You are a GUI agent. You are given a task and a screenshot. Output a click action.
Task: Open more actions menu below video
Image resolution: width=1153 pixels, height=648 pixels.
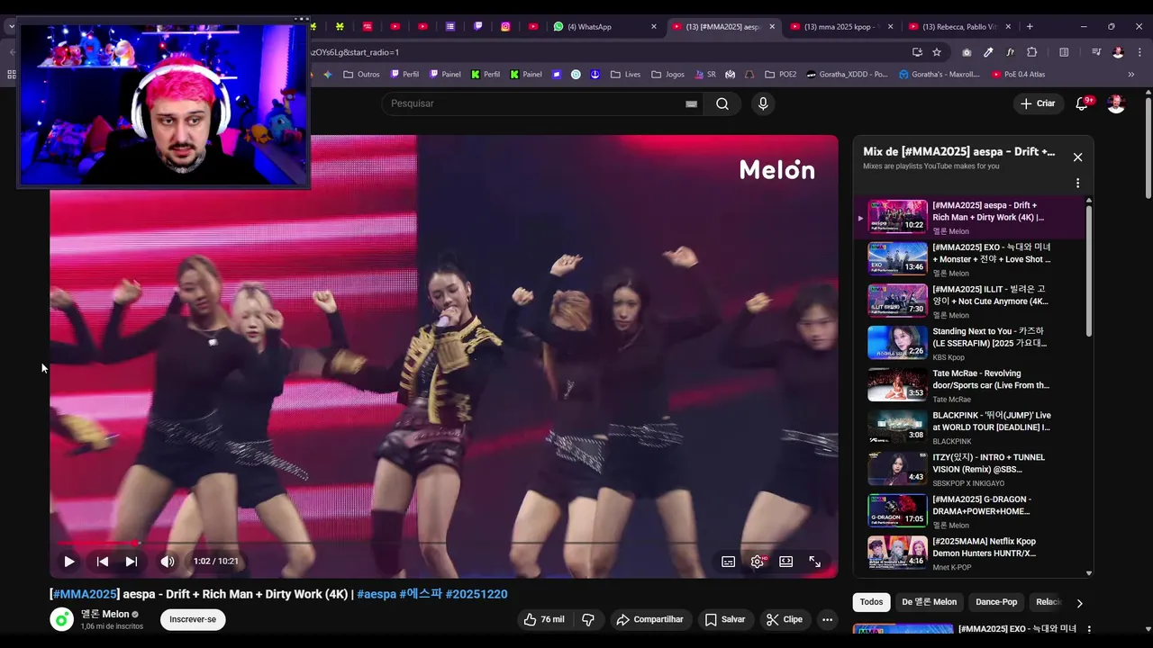click(827, 619)
